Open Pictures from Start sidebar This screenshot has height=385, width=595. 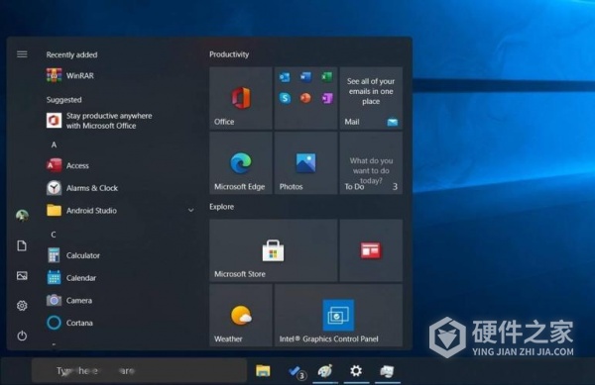pos(22,275)
